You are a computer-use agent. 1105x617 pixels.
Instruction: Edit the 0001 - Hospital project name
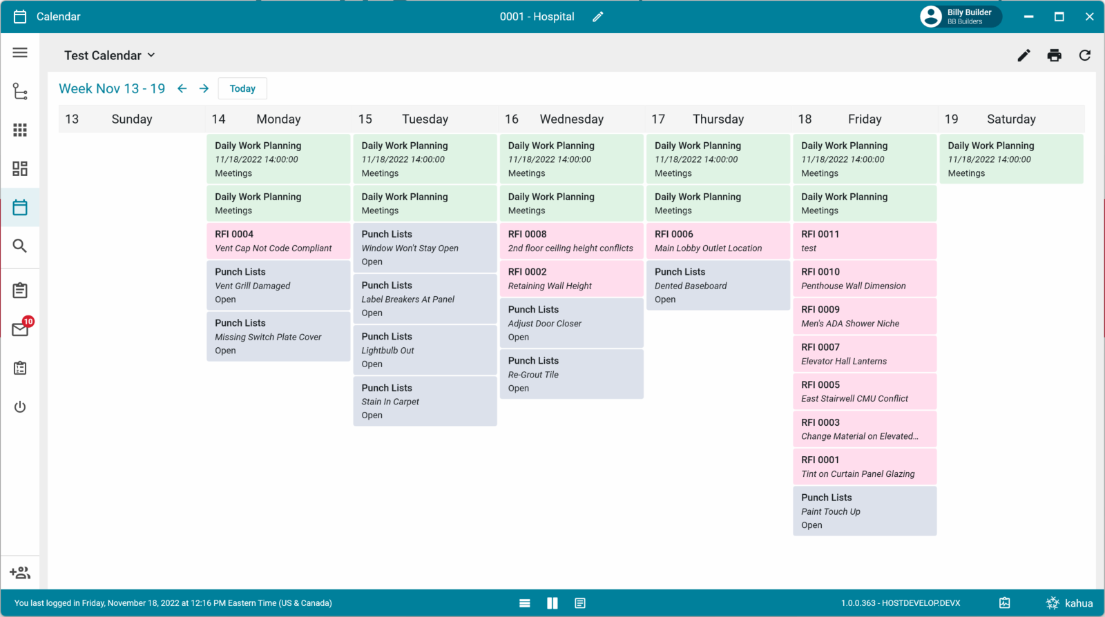coord(598,17)
